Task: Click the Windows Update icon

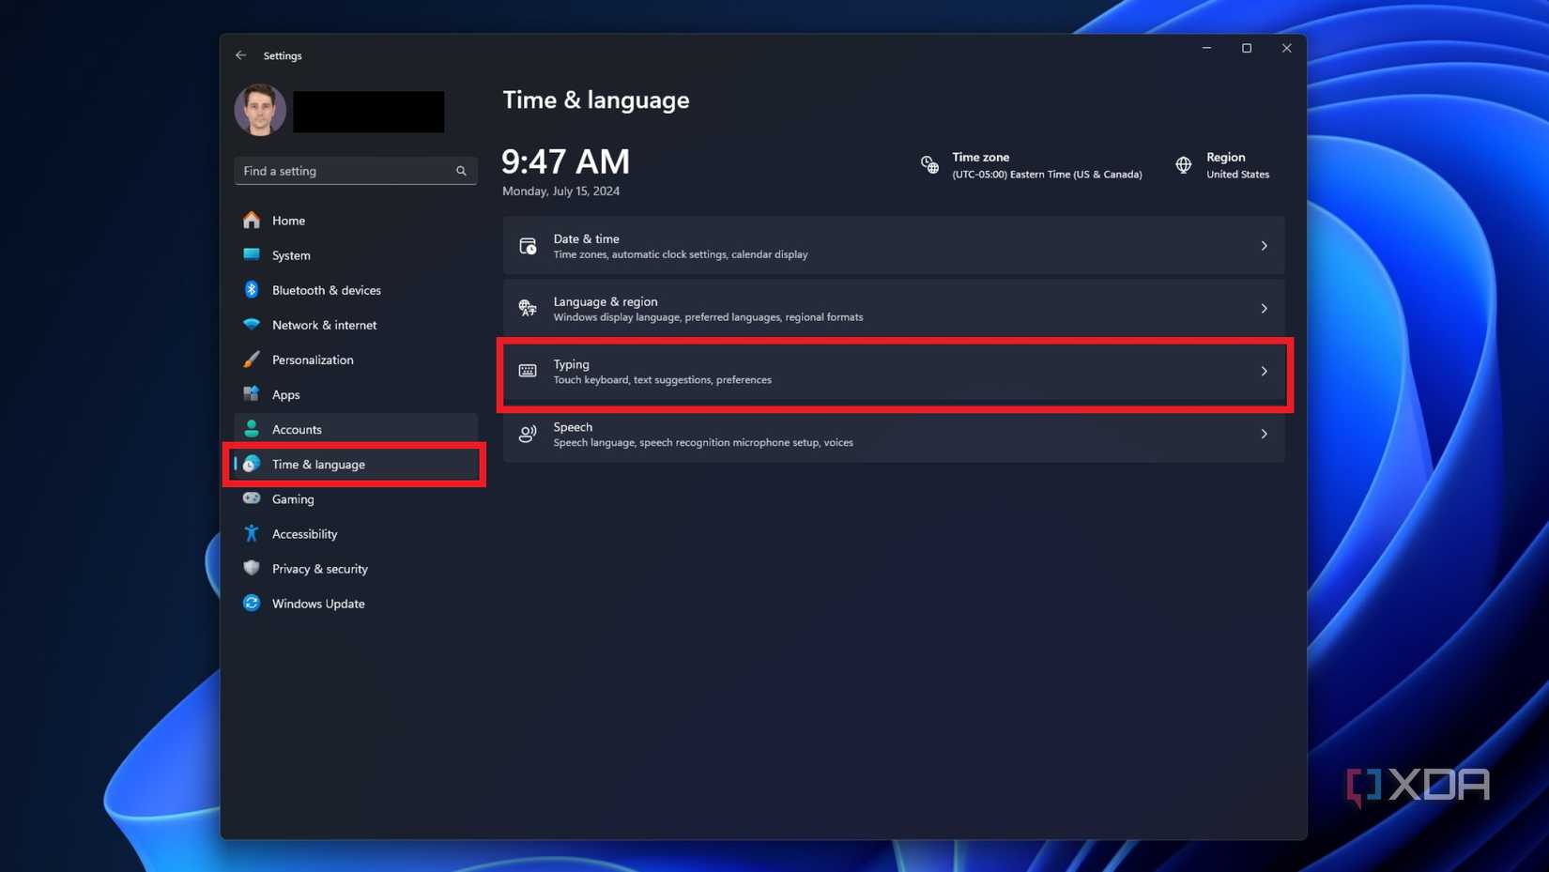Action: coord(251,603)
